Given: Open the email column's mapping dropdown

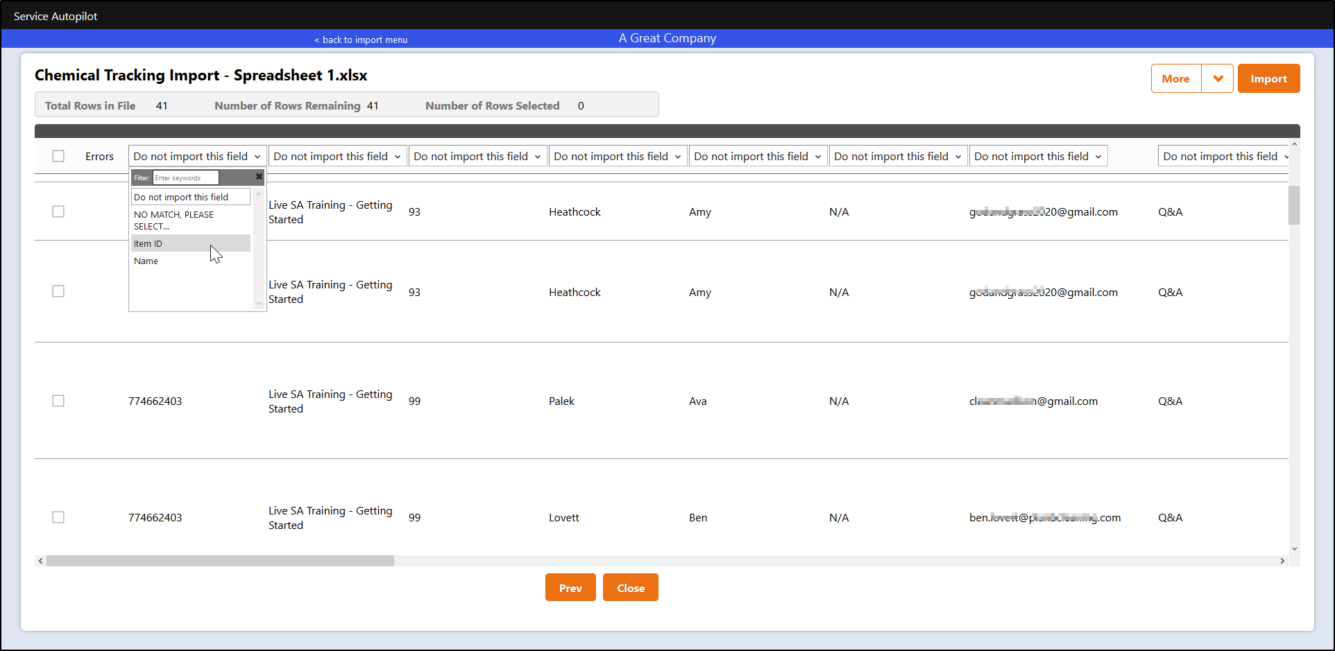Looking at the screenshot, I should click(1038, 156).
